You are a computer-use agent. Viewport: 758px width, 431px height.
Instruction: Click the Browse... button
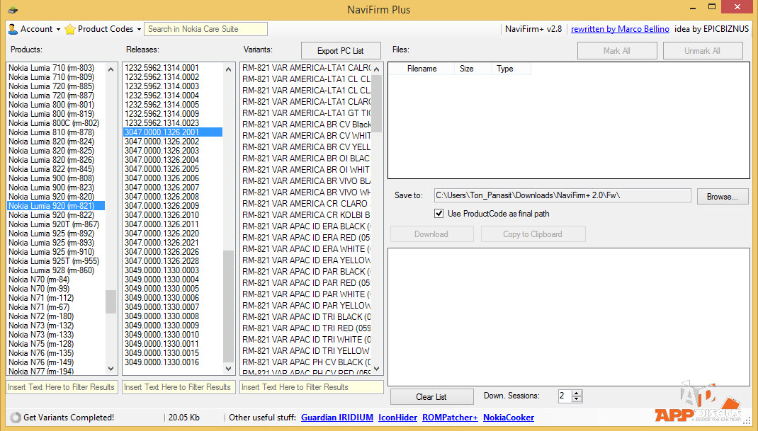point(723,197)
